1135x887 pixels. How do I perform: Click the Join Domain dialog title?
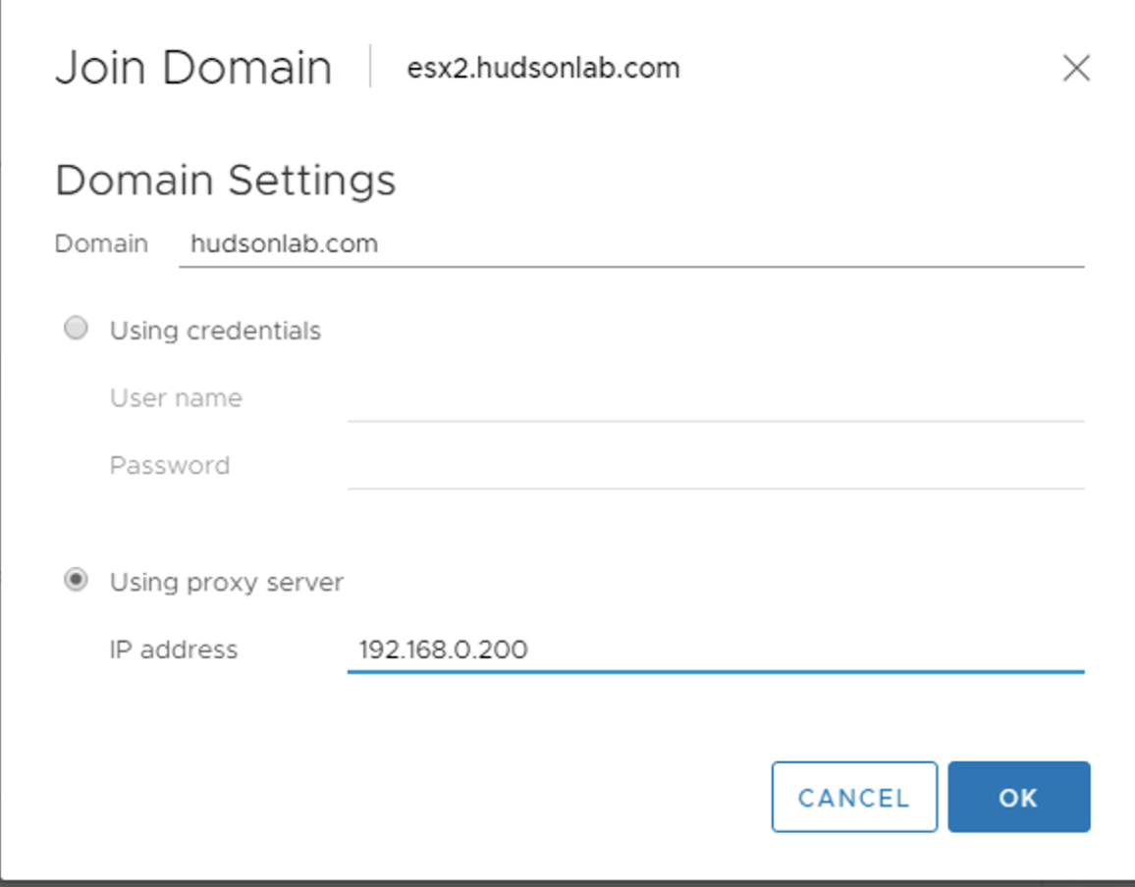(x=193, y=68)
